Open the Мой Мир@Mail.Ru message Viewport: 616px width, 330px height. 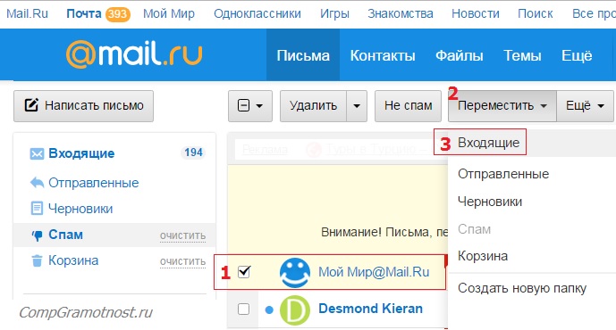[374, 272]
